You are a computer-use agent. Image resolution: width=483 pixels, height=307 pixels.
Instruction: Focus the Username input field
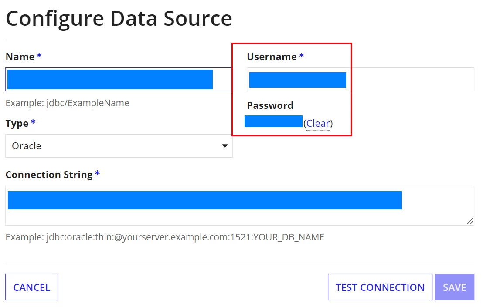click(x=361, y=79)
